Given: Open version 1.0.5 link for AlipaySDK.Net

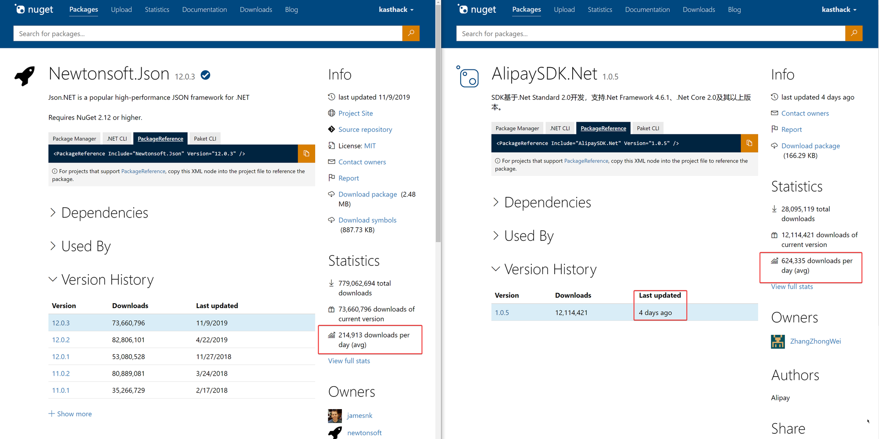Looking at the screenshot, I should click(502, 312).
